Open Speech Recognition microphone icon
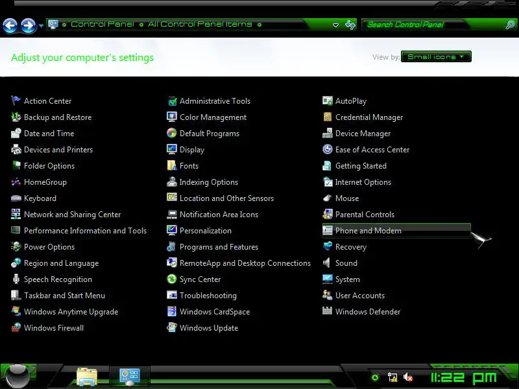 tap(16, 279)
